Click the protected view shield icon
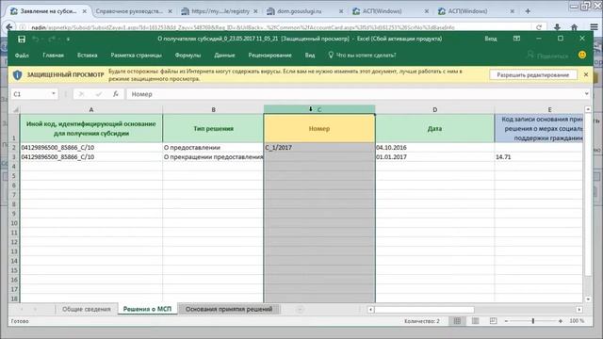This screenshot has height=339, width=603. [x=17, y=75]
